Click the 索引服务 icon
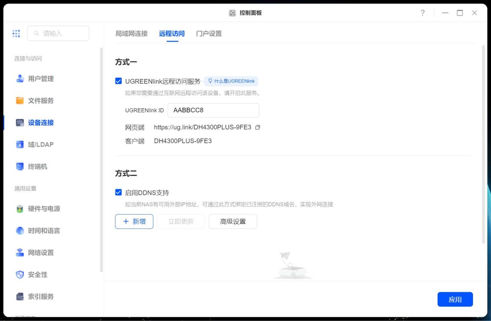Screen dimensions: 491x321 tap(20, 296)
